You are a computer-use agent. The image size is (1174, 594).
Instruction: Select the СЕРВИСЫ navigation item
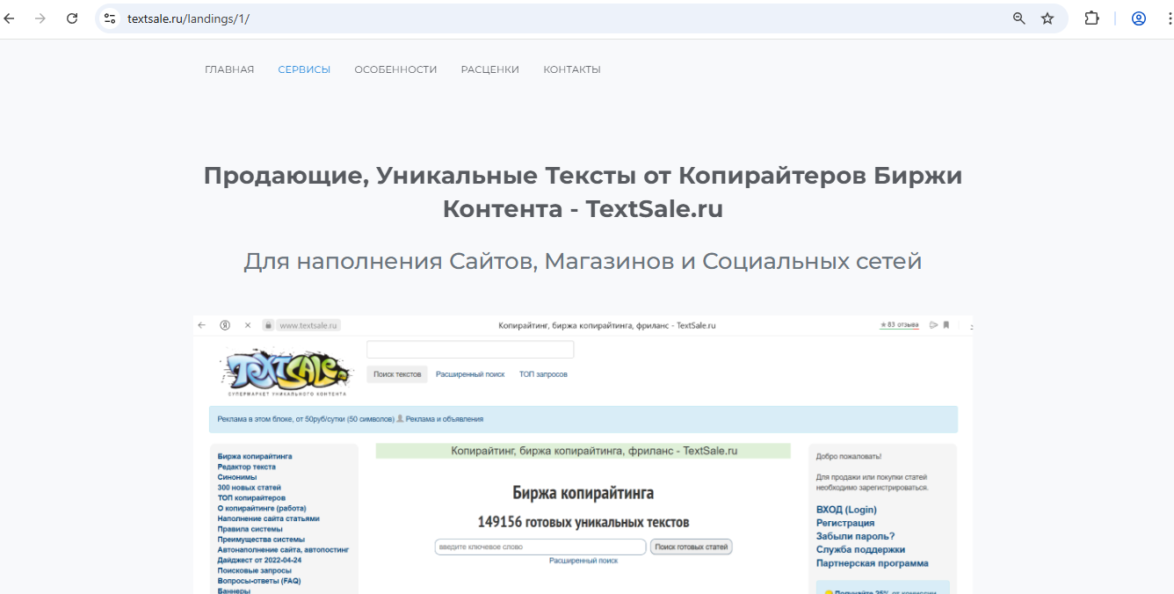tap(304, 69)
